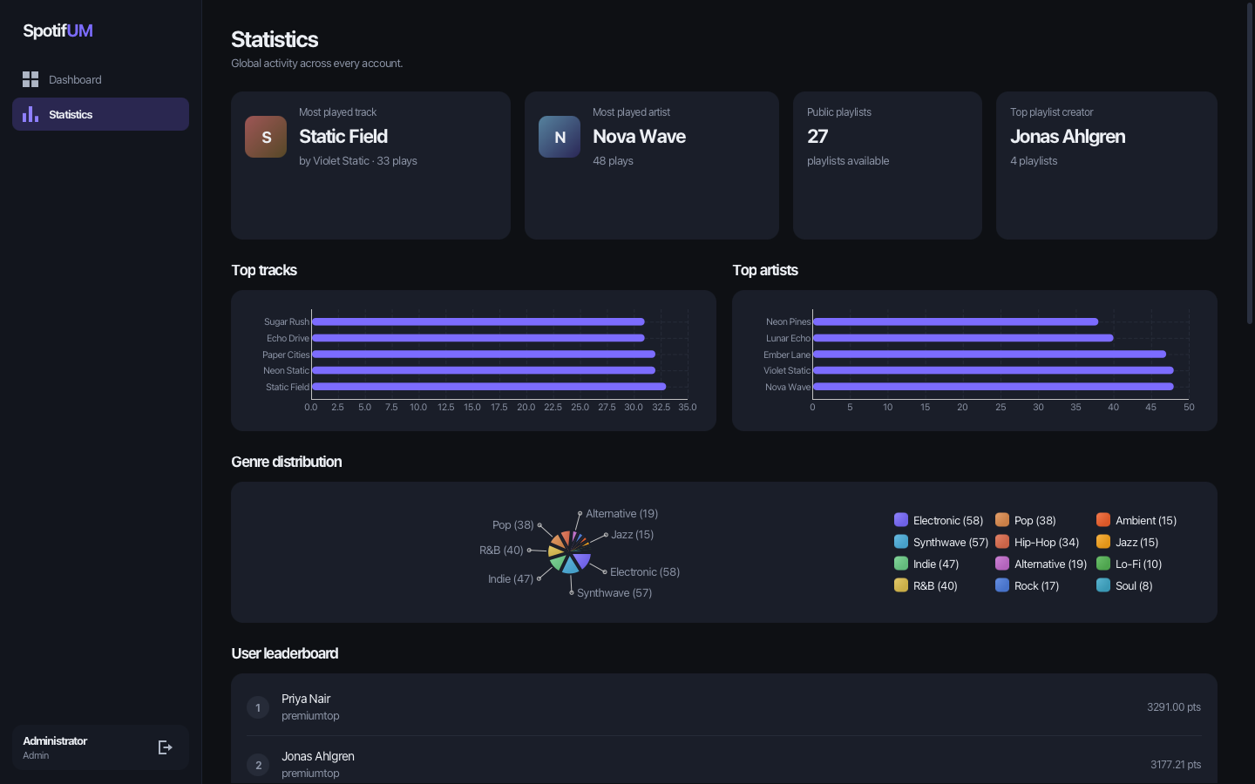Click the 'Synthwave (57)' pie chart label

click(x=614, y=593)
